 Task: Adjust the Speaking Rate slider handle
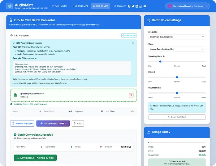pyautogui.click(x=160, y=61)
